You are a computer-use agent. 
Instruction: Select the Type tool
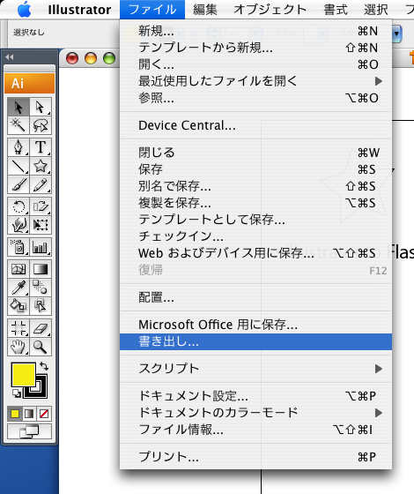pos(41,147)
